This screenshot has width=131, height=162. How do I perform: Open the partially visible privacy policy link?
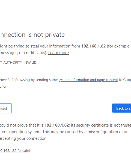[3, 86]
